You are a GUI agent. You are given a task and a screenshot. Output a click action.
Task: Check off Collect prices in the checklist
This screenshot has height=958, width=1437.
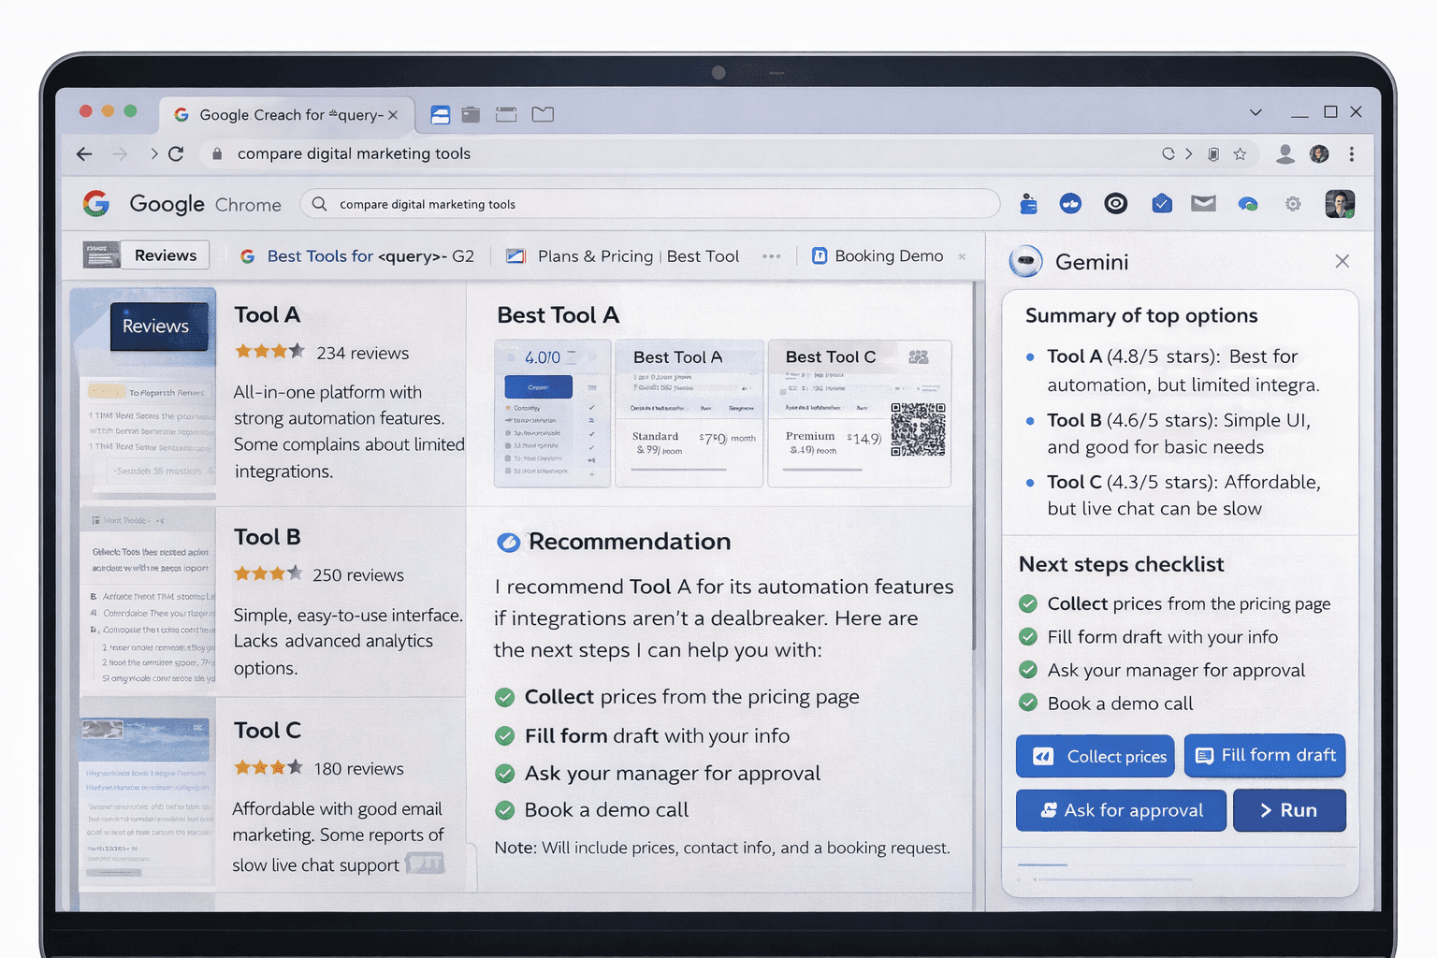pyautogui.click(x=1029, y=603)
